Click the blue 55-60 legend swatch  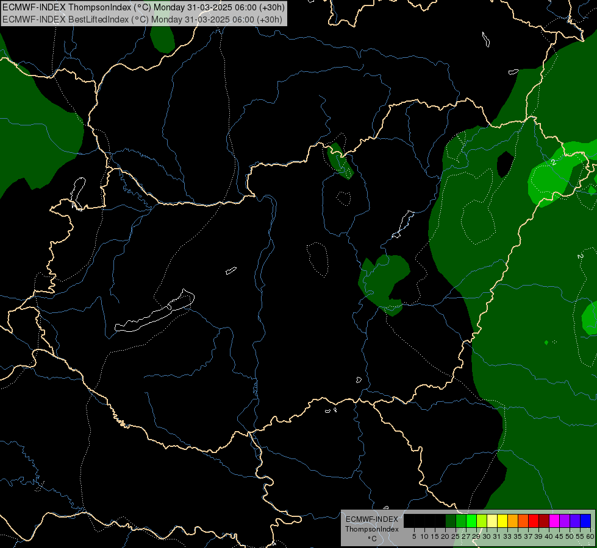pos(585,521)
